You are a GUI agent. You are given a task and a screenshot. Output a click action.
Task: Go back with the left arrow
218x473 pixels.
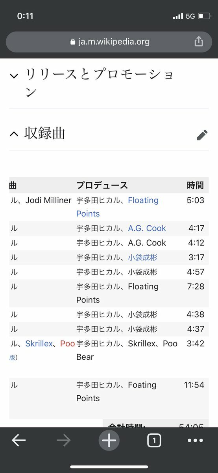point(18,441)
